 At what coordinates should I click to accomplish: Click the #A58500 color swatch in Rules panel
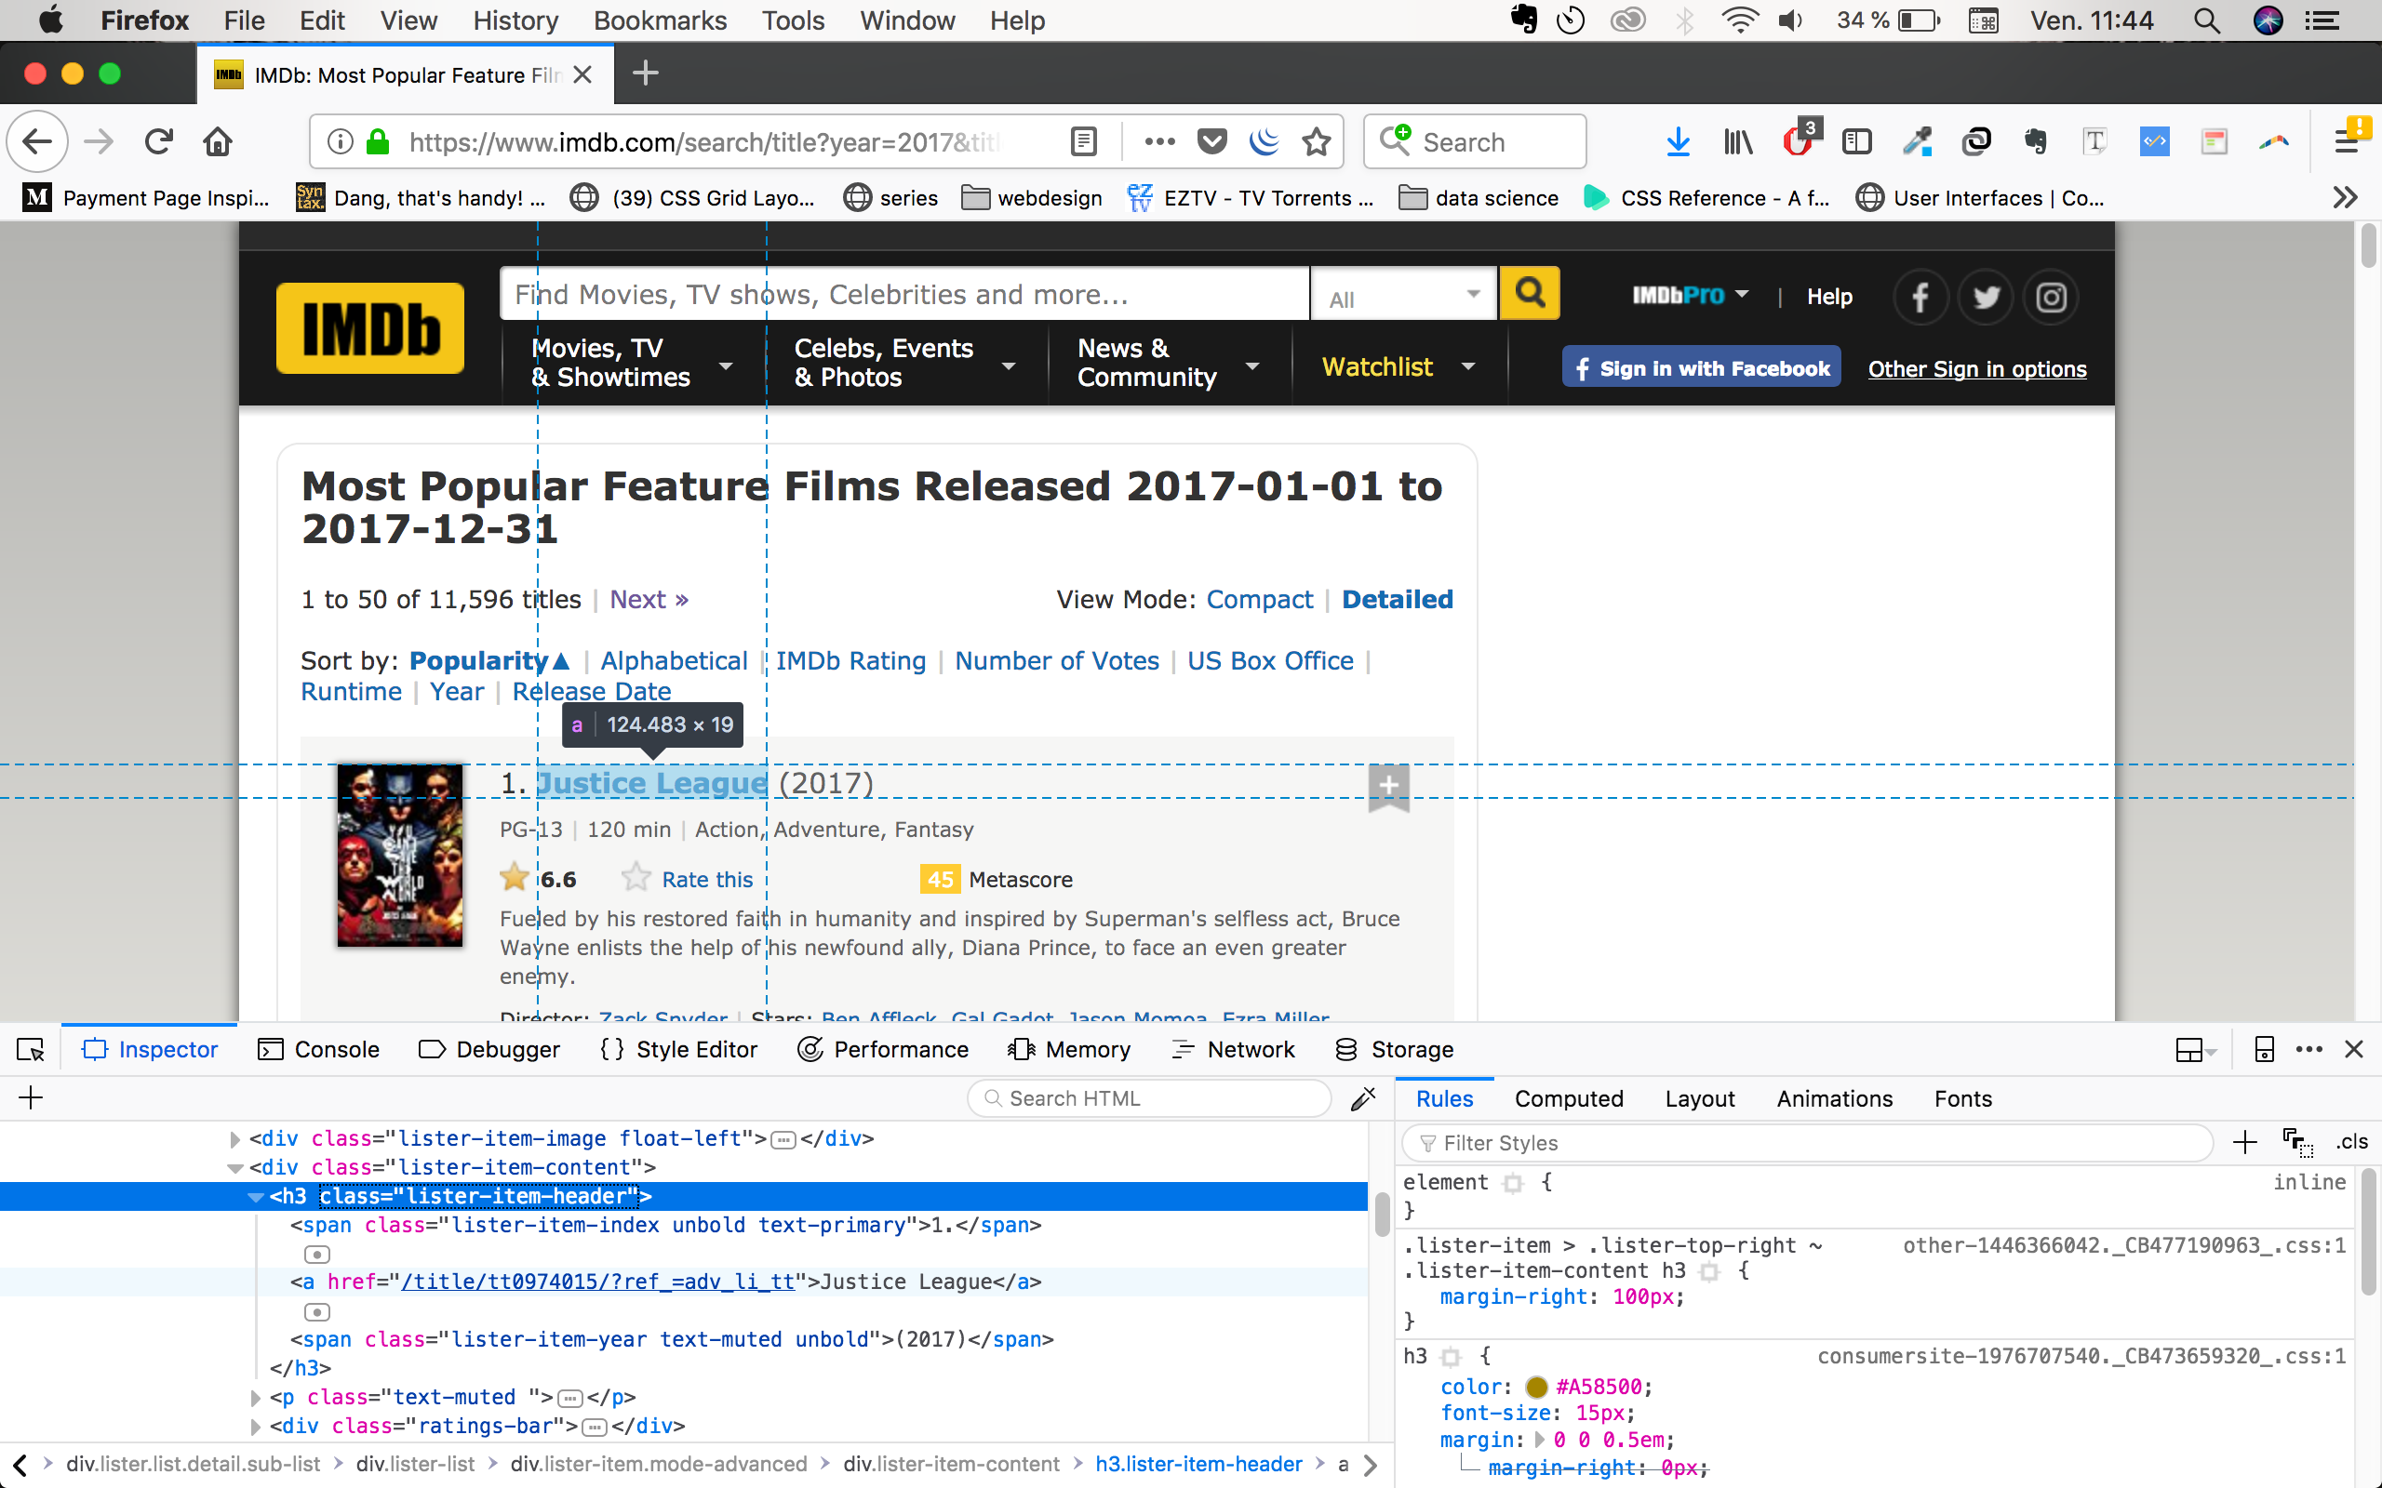(1536, 1387)
